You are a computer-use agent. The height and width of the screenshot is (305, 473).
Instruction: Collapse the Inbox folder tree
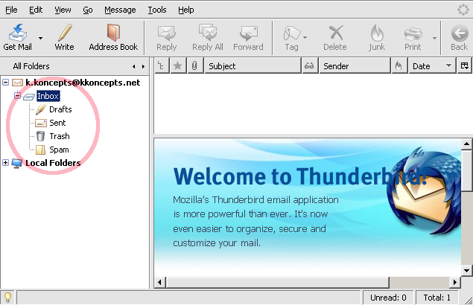click(17, 96)
